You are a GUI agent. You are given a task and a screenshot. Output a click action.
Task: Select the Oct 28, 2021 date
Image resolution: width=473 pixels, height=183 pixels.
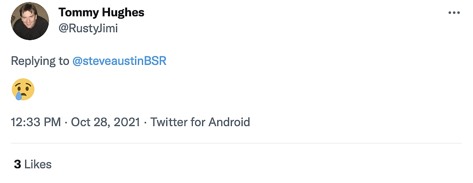105,122
